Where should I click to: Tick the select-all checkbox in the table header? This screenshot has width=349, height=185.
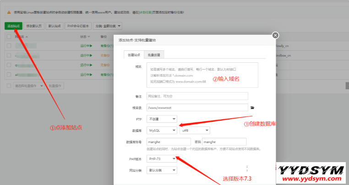pyautogui.click(x=9, y=37)
